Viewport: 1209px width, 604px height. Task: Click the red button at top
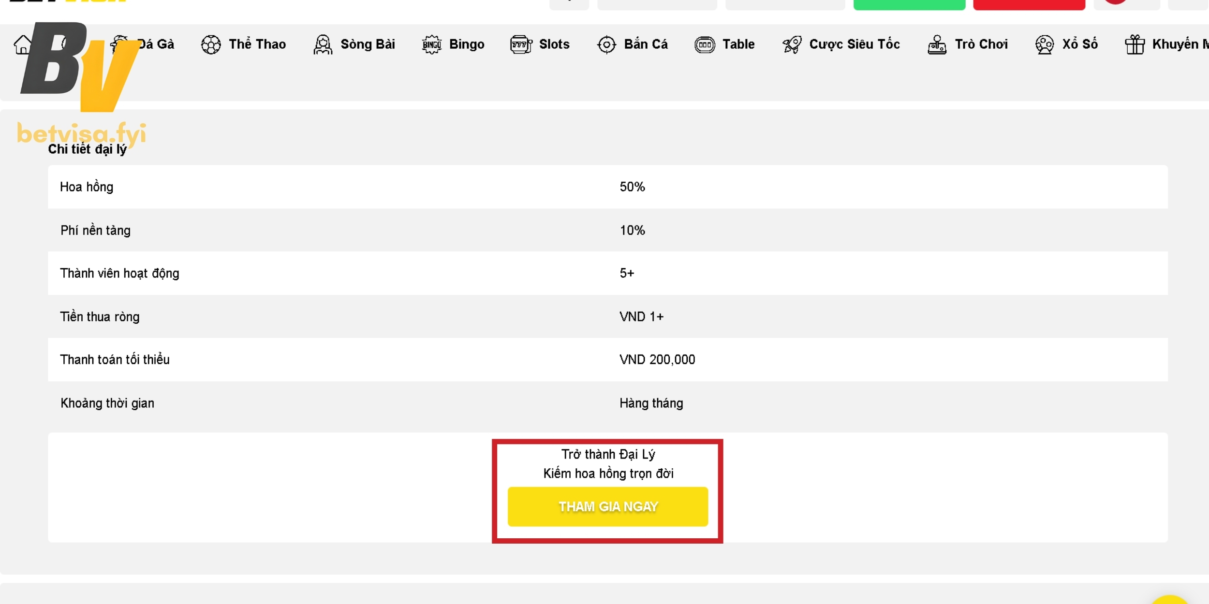1029,4
